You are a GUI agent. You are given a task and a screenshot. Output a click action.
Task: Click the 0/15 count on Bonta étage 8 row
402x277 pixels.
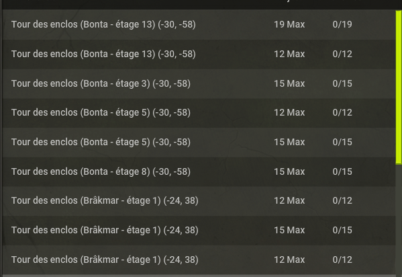click(342, 171)
